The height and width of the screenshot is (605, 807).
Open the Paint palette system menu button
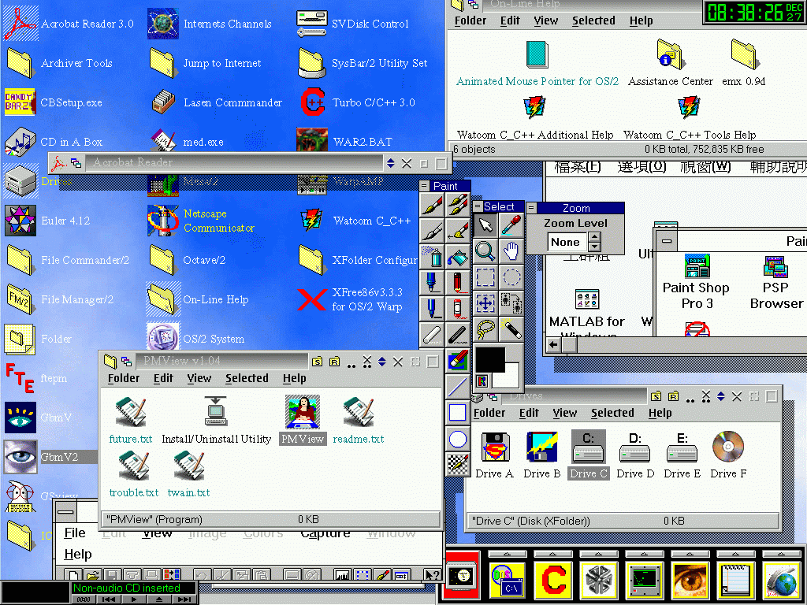click(424, 186)
